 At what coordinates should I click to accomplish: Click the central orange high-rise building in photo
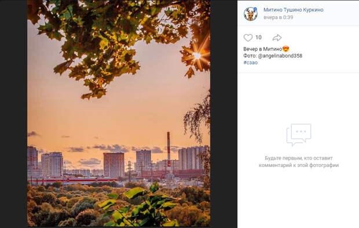click(114, 165)
